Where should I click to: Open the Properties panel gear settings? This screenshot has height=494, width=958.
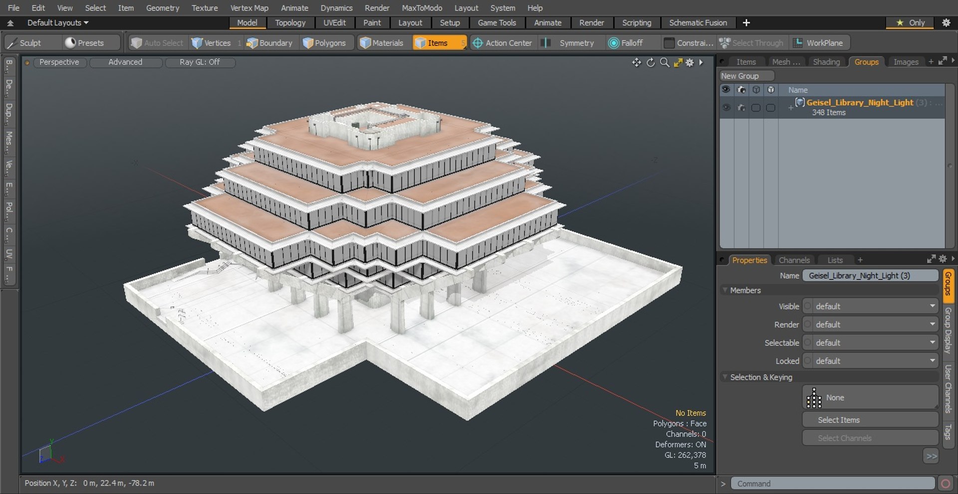[943, 259]
